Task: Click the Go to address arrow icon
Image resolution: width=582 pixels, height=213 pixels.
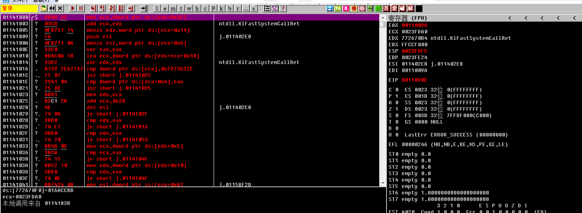Action: click(144, 8)
